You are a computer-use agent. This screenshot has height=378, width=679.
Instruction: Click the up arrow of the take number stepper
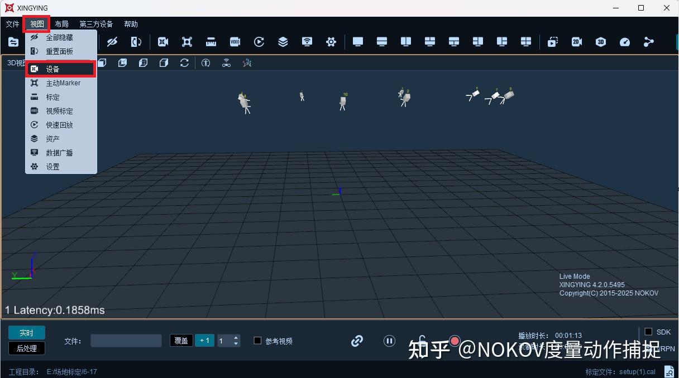[235, 337]
